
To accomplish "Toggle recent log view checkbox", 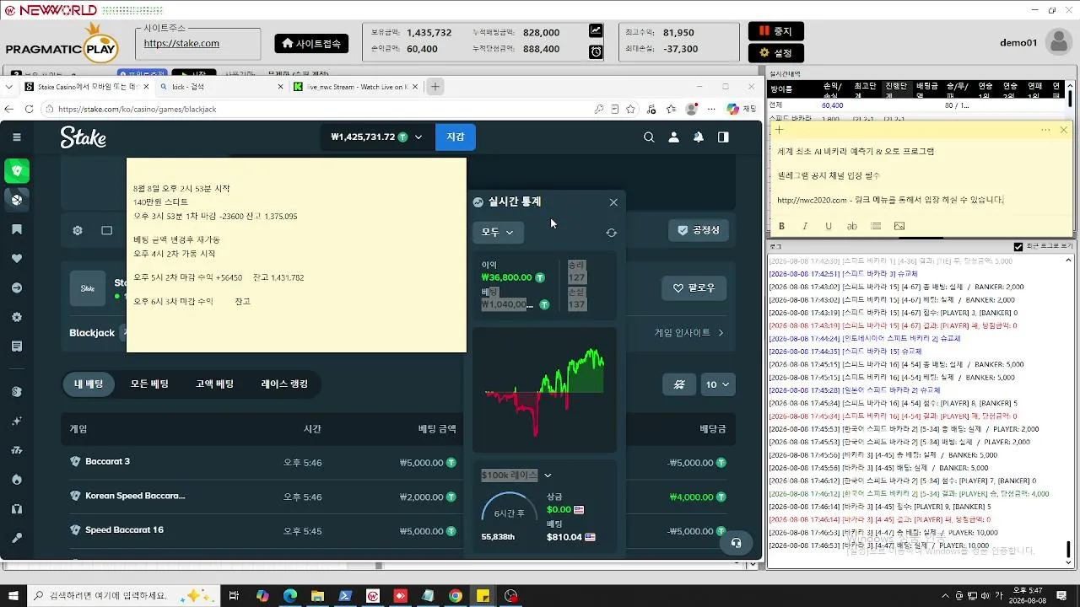I will (1018, 247).
